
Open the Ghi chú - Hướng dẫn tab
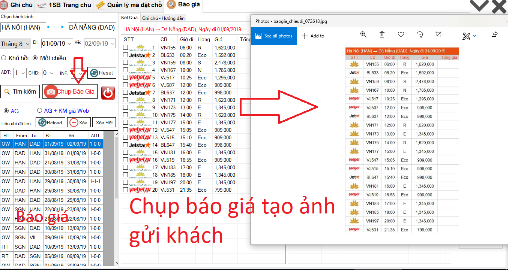(x=163, y=18)
